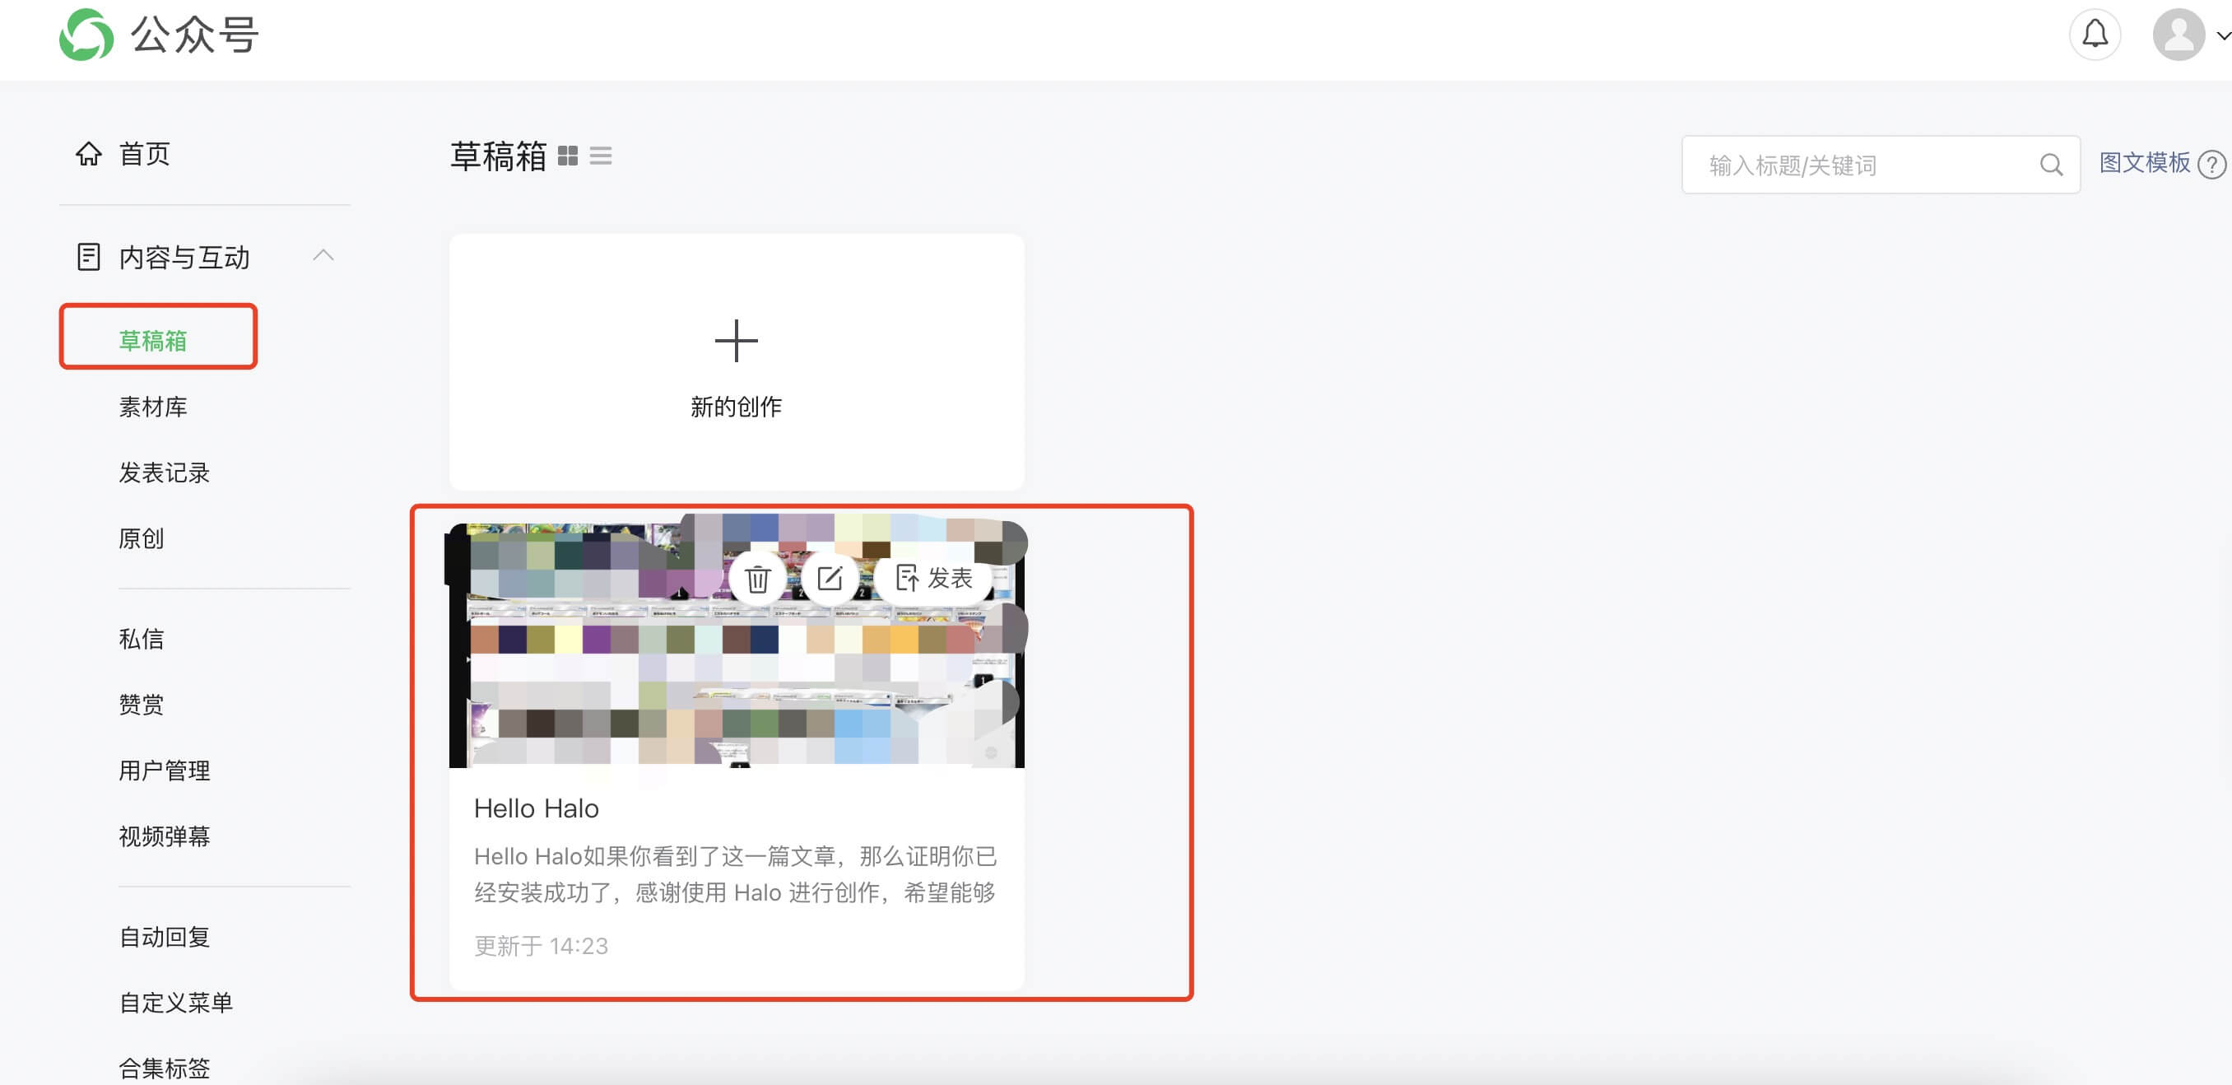Focus the 输入标题/关键词 search field
This screenshot has width=2232, height=1085.
click(1881, 165)
